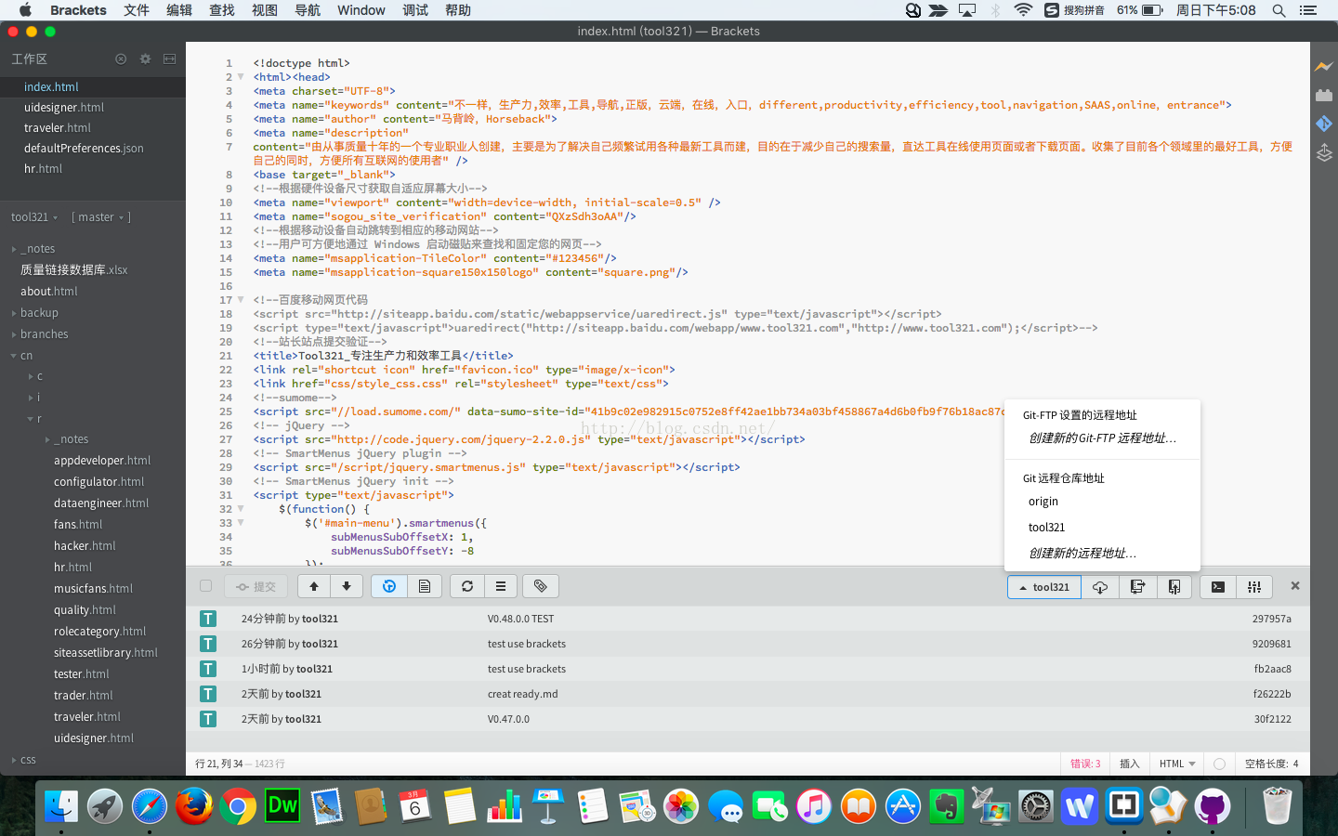Select commit 'creat ready.md' row
1338x836 pixels.
click(x=748, y=694)
